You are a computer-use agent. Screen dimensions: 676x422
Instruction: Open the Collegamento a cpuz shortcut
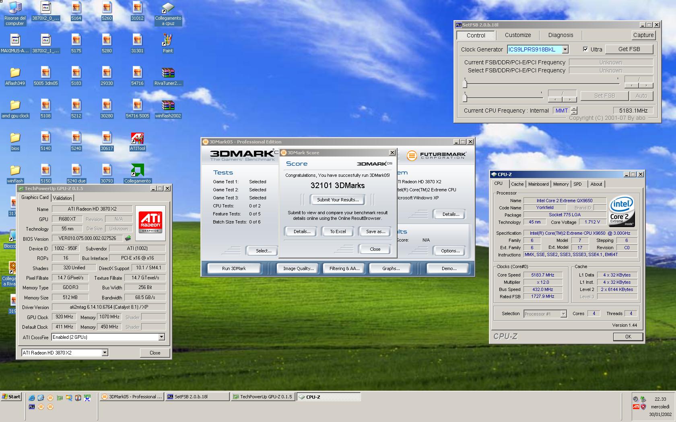168,13
